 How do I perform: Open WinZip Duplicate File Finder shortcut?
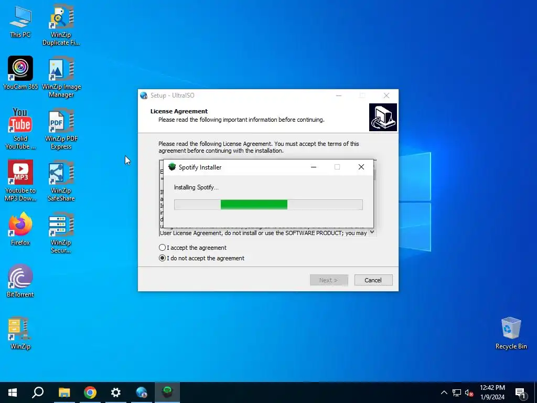click(x=61, y=25)
